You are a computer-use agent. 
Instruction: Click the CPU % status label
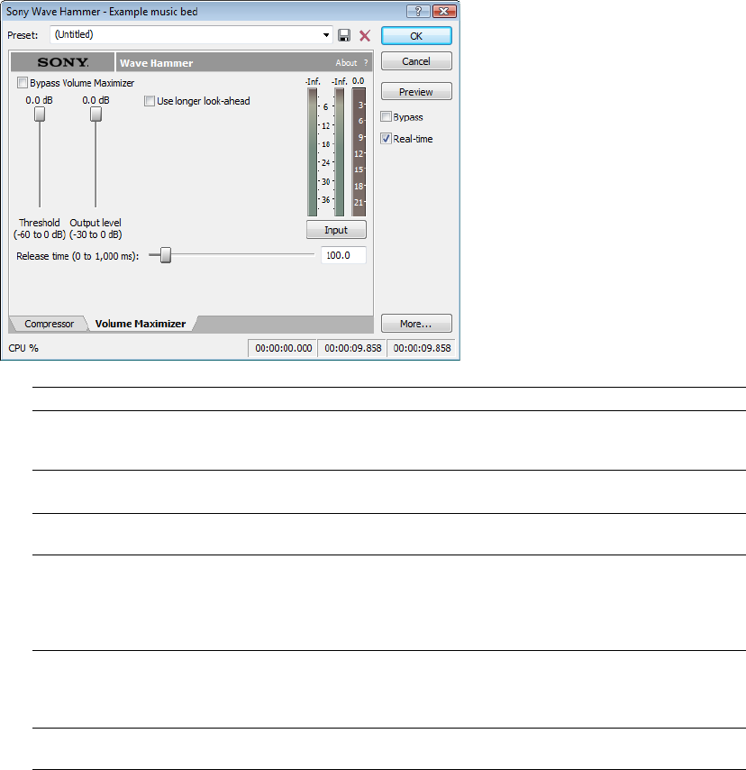[x=23, y=348]
